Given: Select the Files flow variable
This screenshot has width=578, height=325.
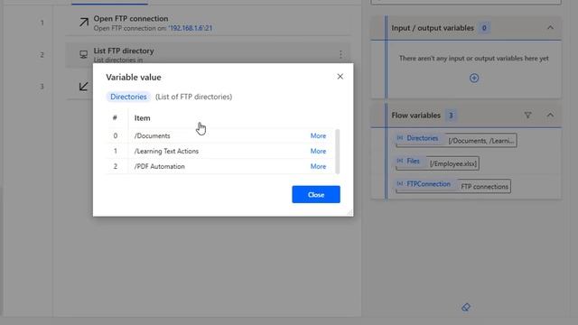Looking at the screenshot, I should (x=413, y=161).
